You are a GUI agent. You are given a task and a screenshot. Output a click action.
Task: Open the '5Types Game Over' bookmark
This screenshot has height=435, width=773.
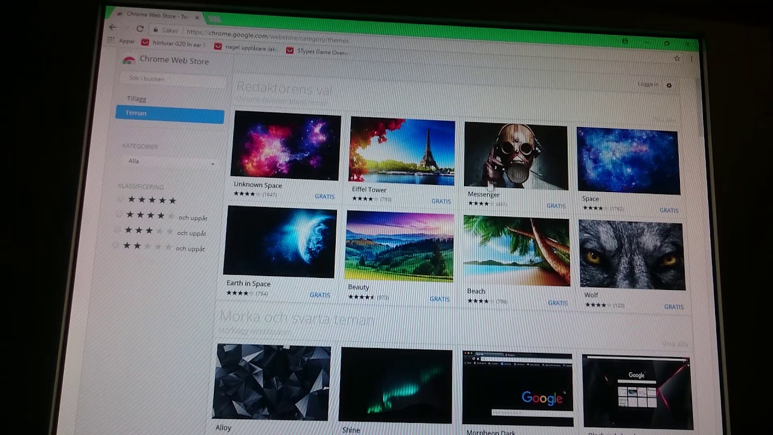click(318, 51)
